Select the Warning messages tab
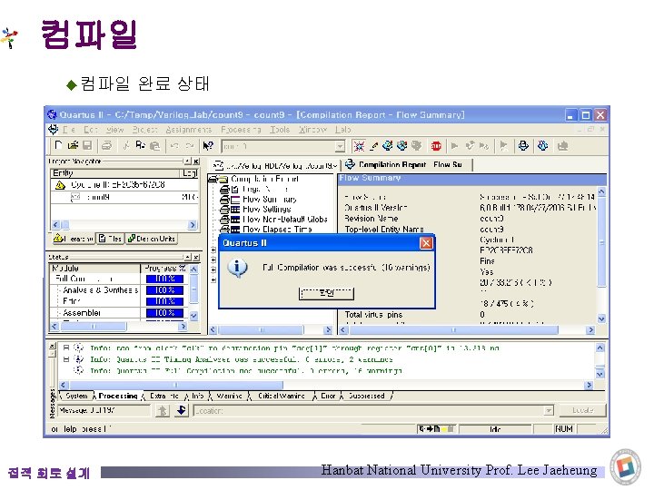654x490 pixels. [x=229, y=396]
